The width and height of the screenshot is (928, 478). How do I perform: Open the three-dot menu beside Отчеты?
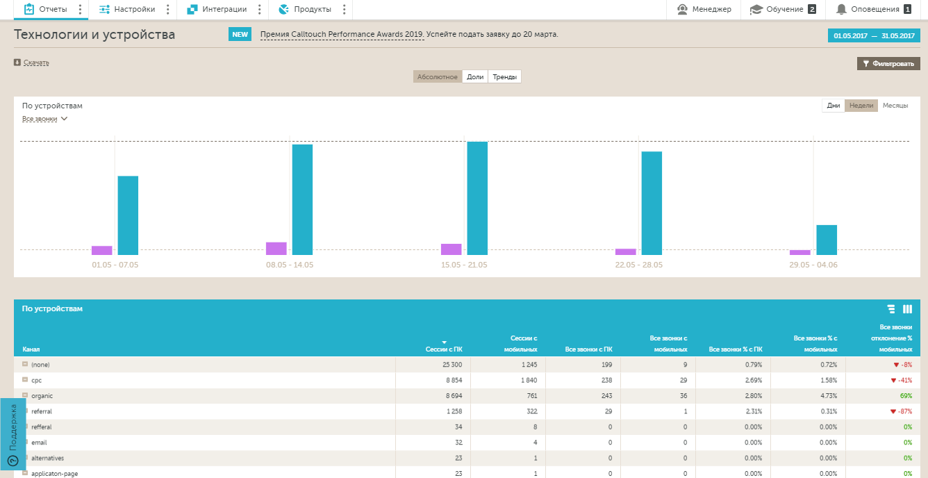tap(80, 9)
